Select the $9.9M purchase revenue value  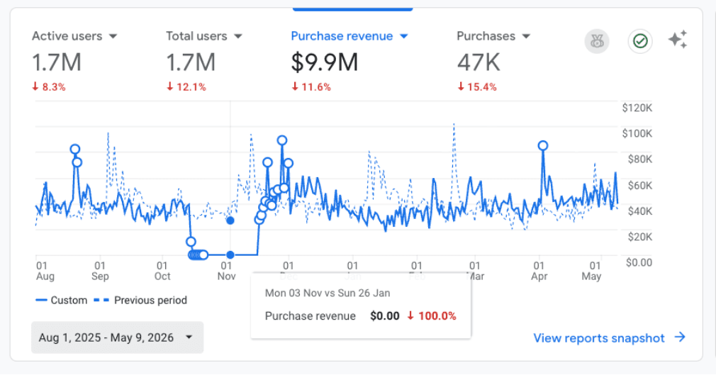pyautogui.click(x=325, y=62)
